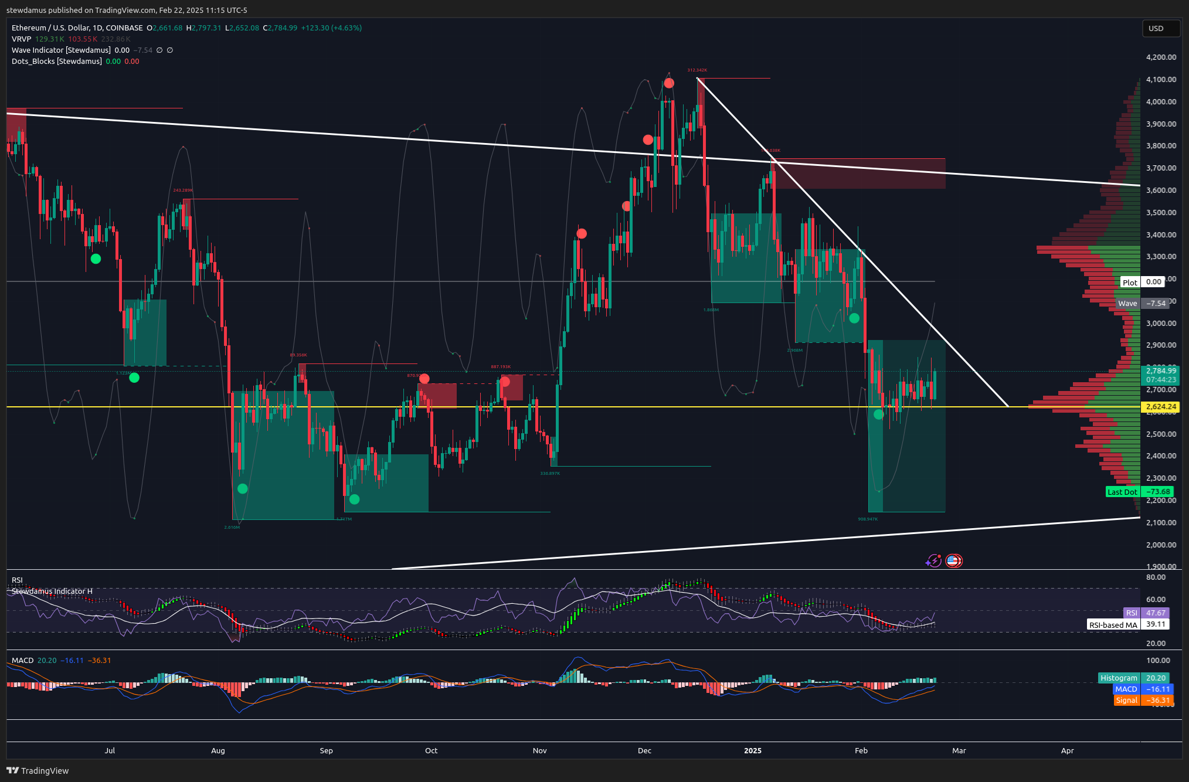1189x782 pixels.
Task: Click the orange Signal -36.31 label
Action: (x=1143, y=700)
